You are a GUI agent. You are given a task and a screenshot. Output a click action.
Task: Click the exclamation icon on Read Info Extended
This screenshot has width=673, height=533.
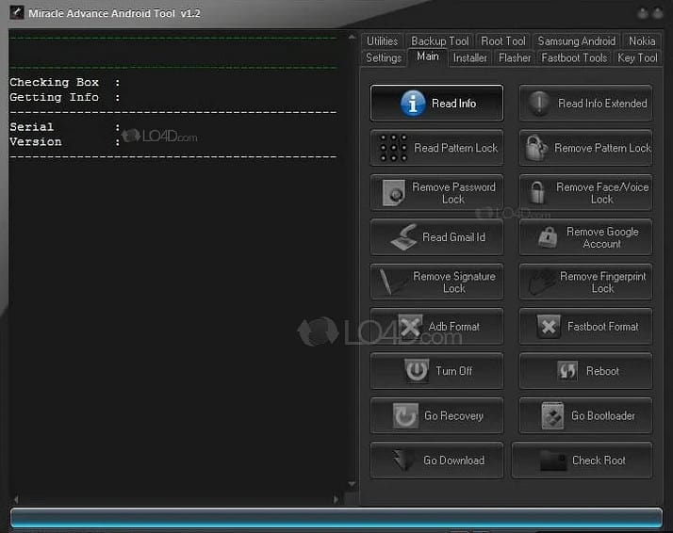pyautogui.click(x=539, y=104)
